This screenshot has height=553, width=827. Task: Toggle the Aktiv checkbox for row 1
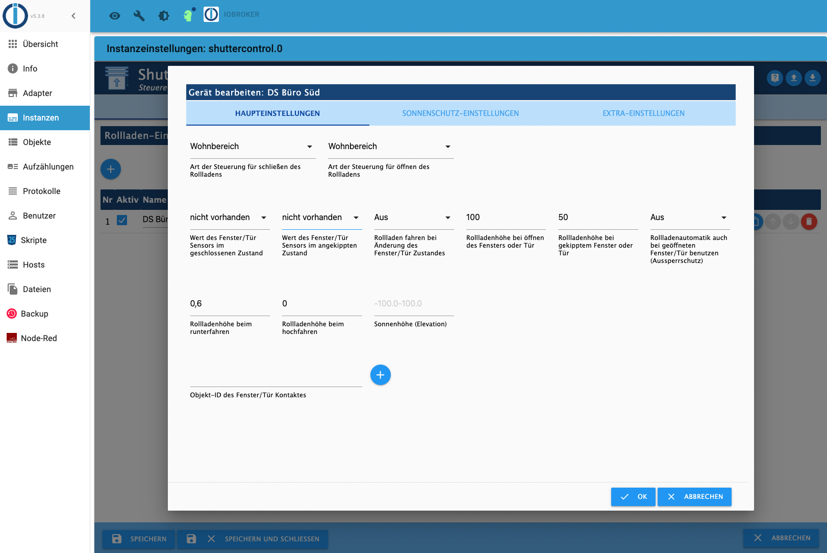click(122, 220)
